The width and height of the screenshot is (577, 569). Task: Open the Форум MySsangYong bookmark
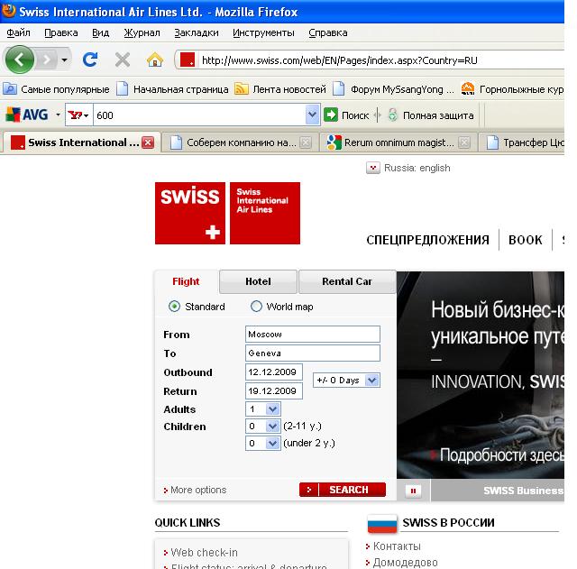click(393, 89)
